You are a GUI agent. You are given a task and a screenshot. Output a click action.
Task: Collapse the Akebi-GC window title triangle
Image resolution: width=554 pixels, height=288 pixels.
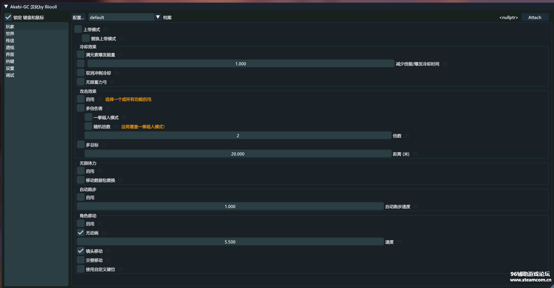coord(6,7)
